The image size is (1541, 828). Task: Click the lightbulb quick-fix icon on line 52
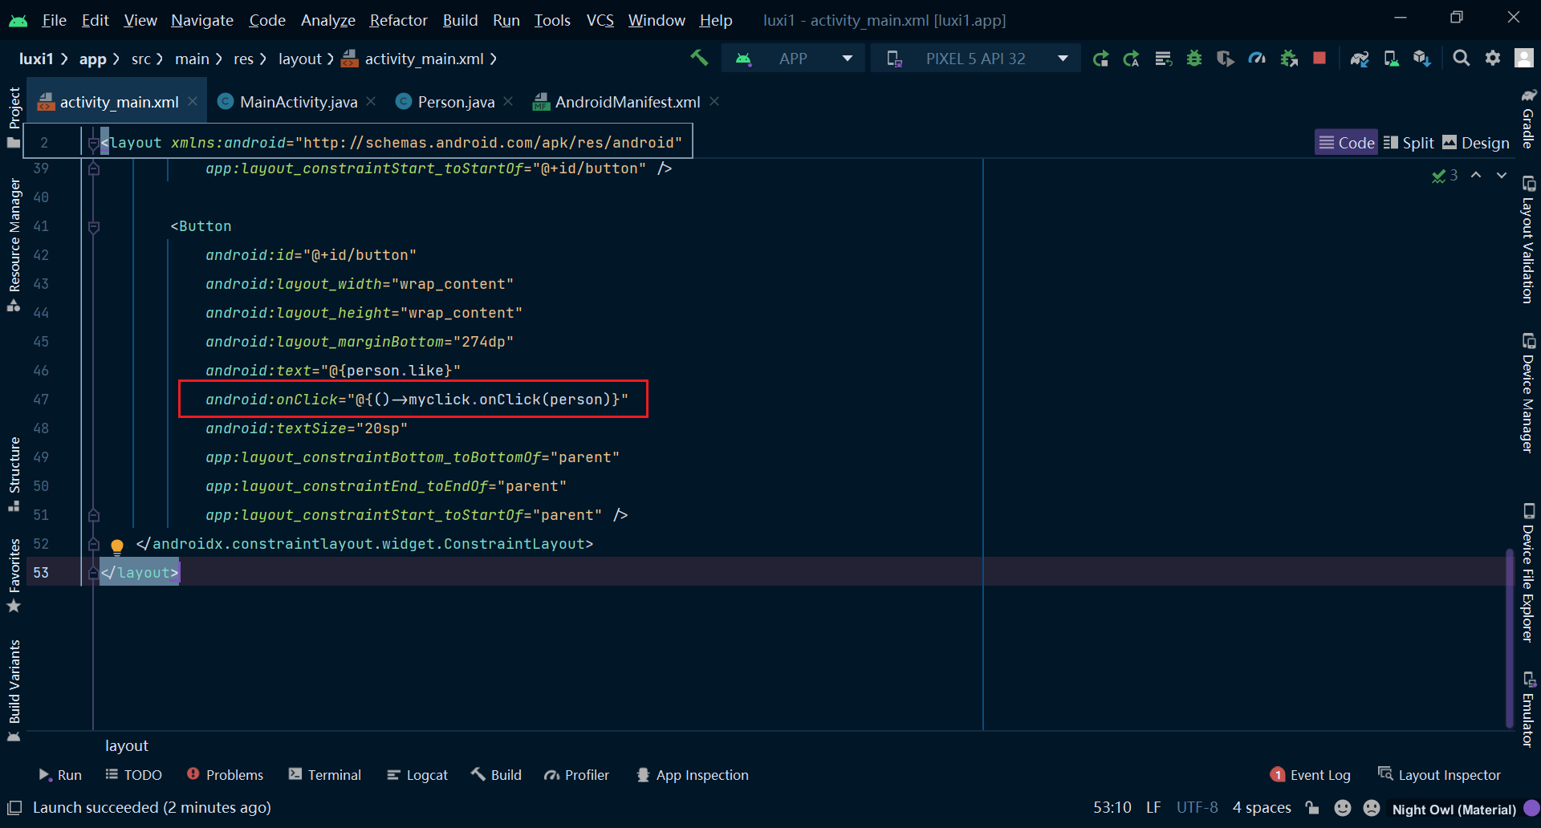[117, 546]
